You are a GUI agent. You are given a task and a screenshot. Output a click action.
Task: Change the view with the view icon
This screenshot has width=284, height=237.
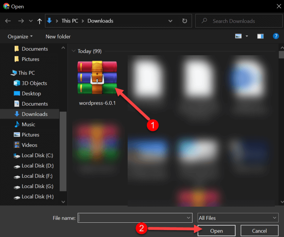pyautogui.click(x=238, y=36)
